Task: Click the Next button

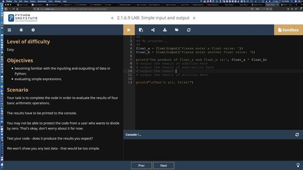Action: (163, 166)
